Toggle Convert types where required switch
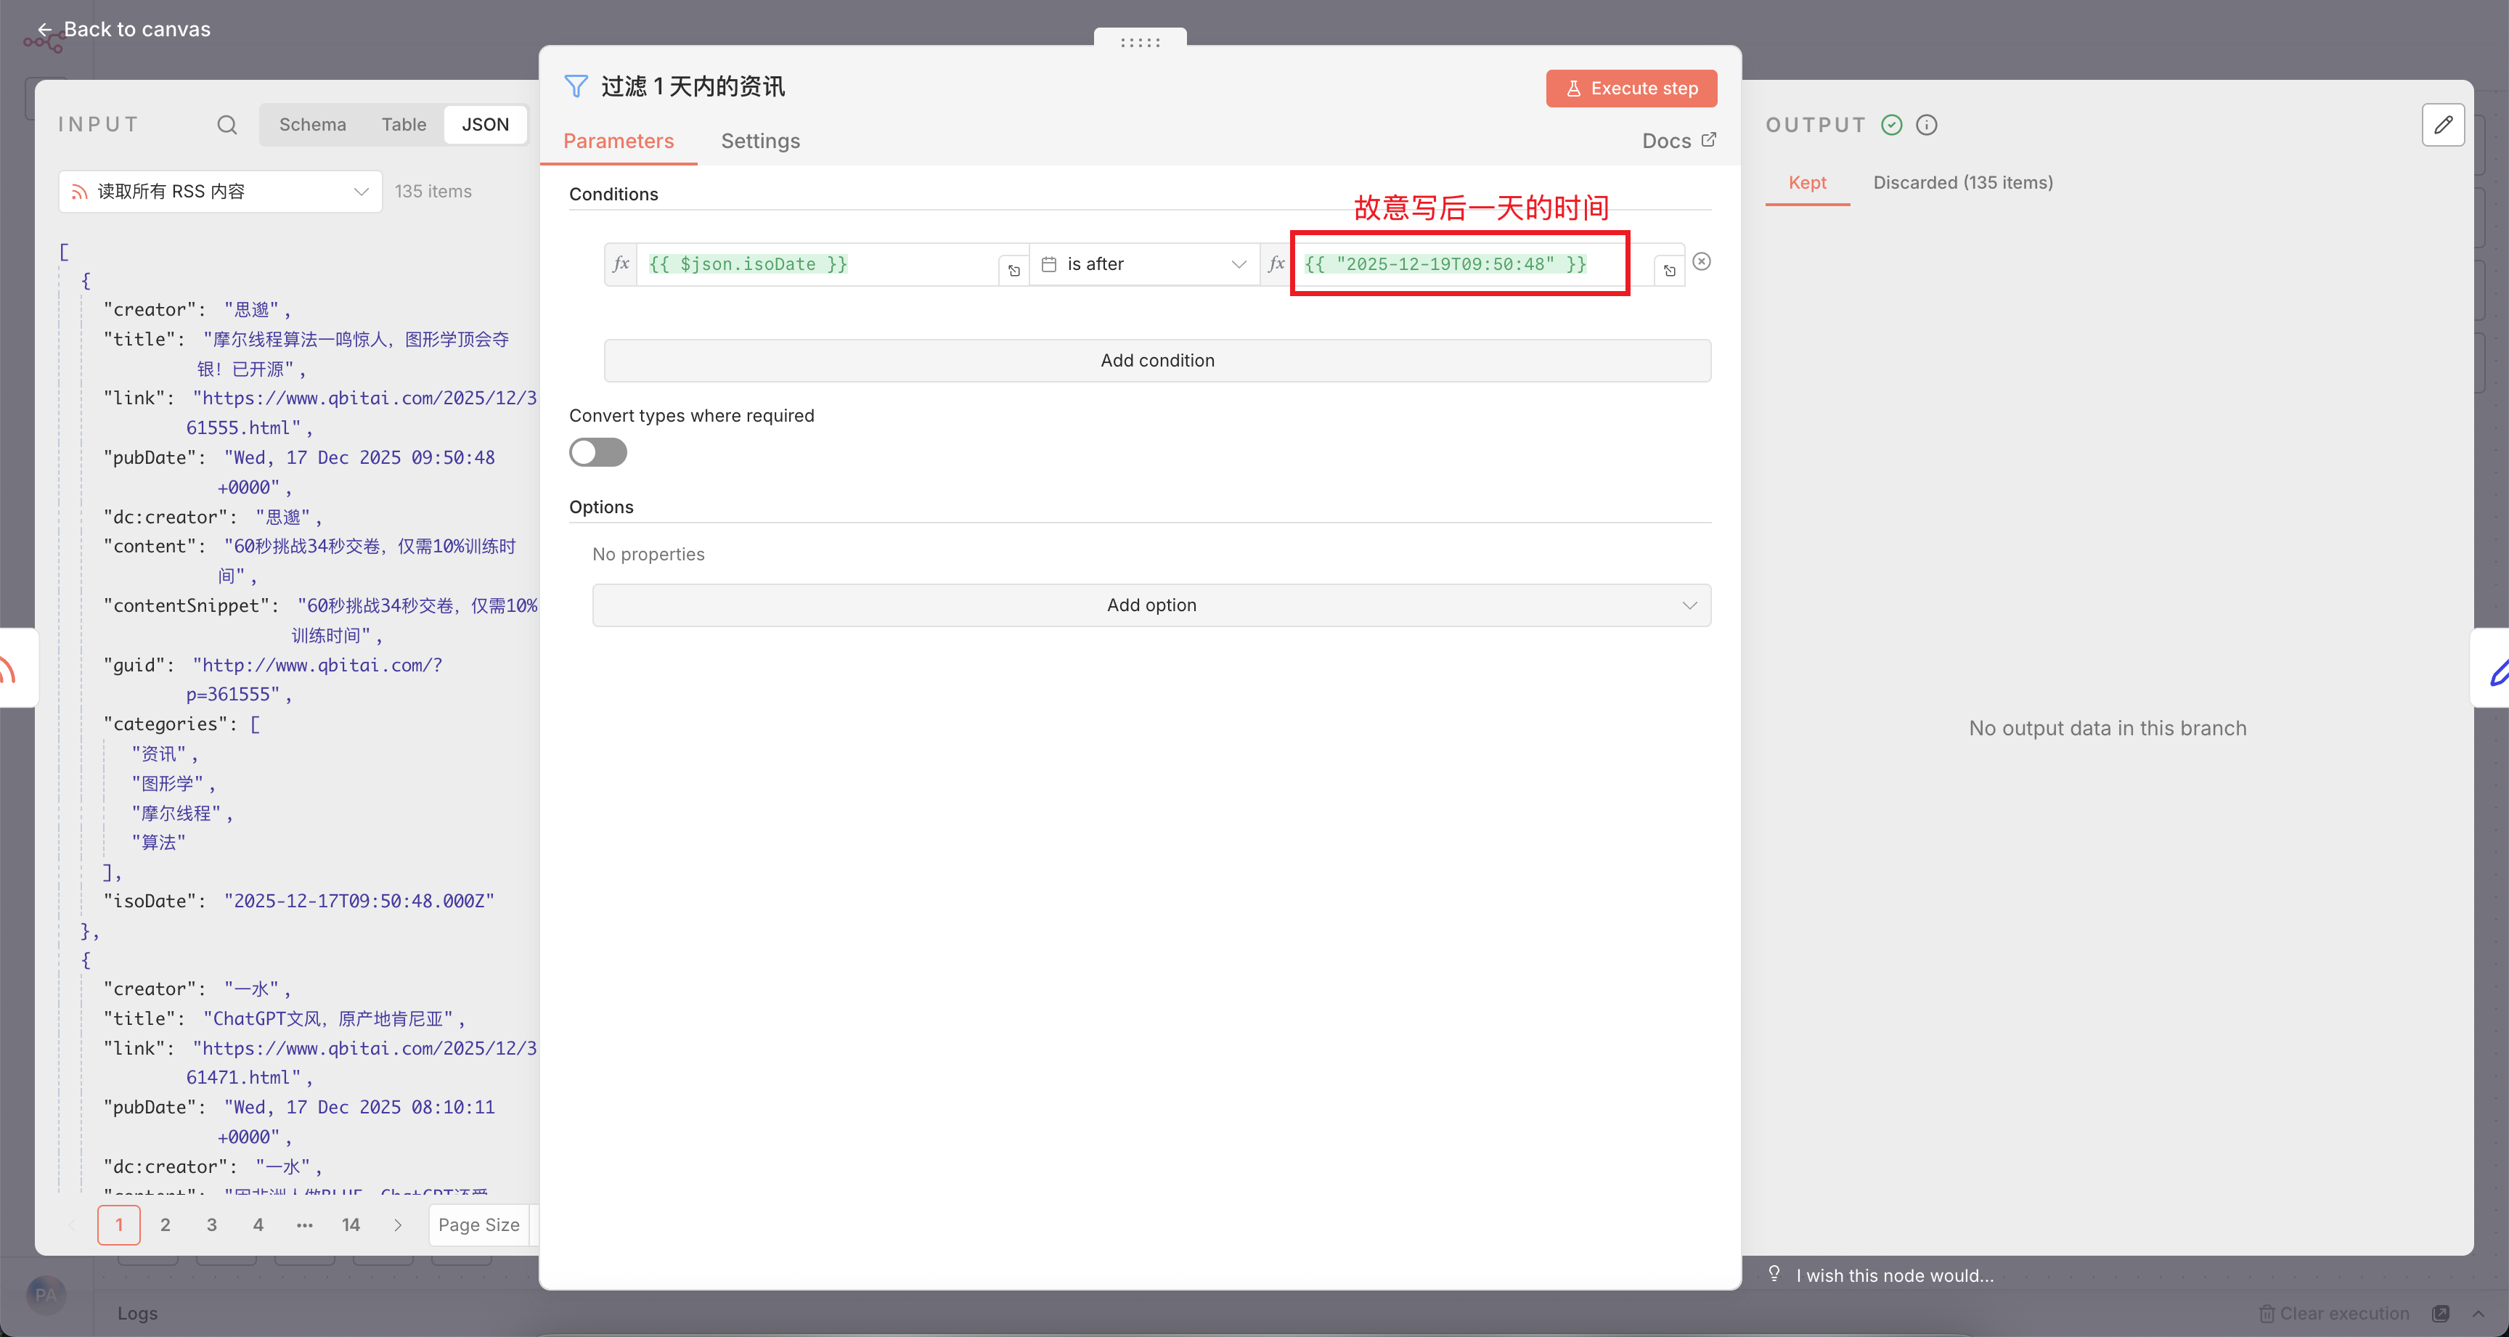The width and height of the screenshot is (2509, 1337). click(x=598, y=451)
